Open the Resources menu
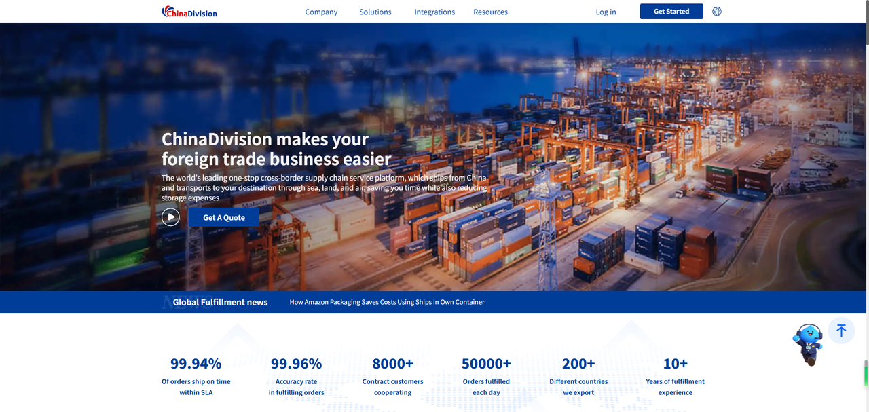The width and height of the screenshot is (869, 412). tap(490, 12)
